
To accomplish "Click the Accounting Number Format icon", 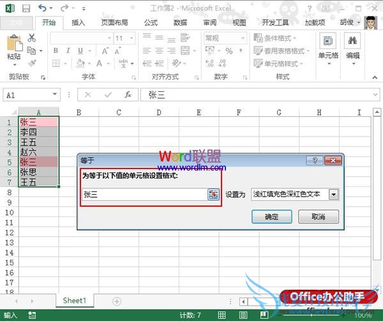I will click(210, 50).
